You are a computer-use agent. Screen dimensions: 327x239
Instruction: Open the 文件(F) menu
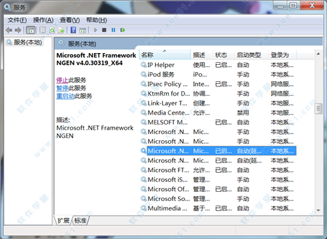17,20
